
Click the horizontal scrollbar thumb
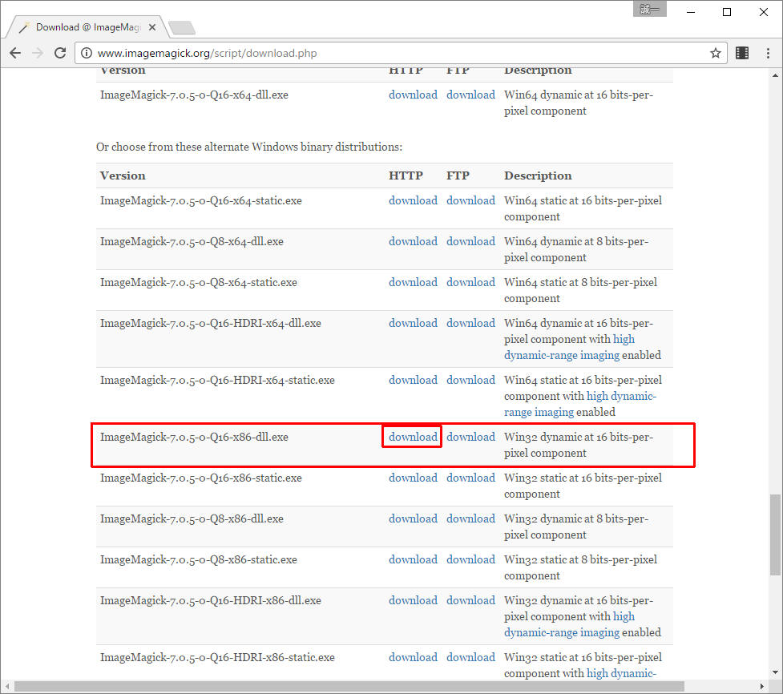click(349, 687)
